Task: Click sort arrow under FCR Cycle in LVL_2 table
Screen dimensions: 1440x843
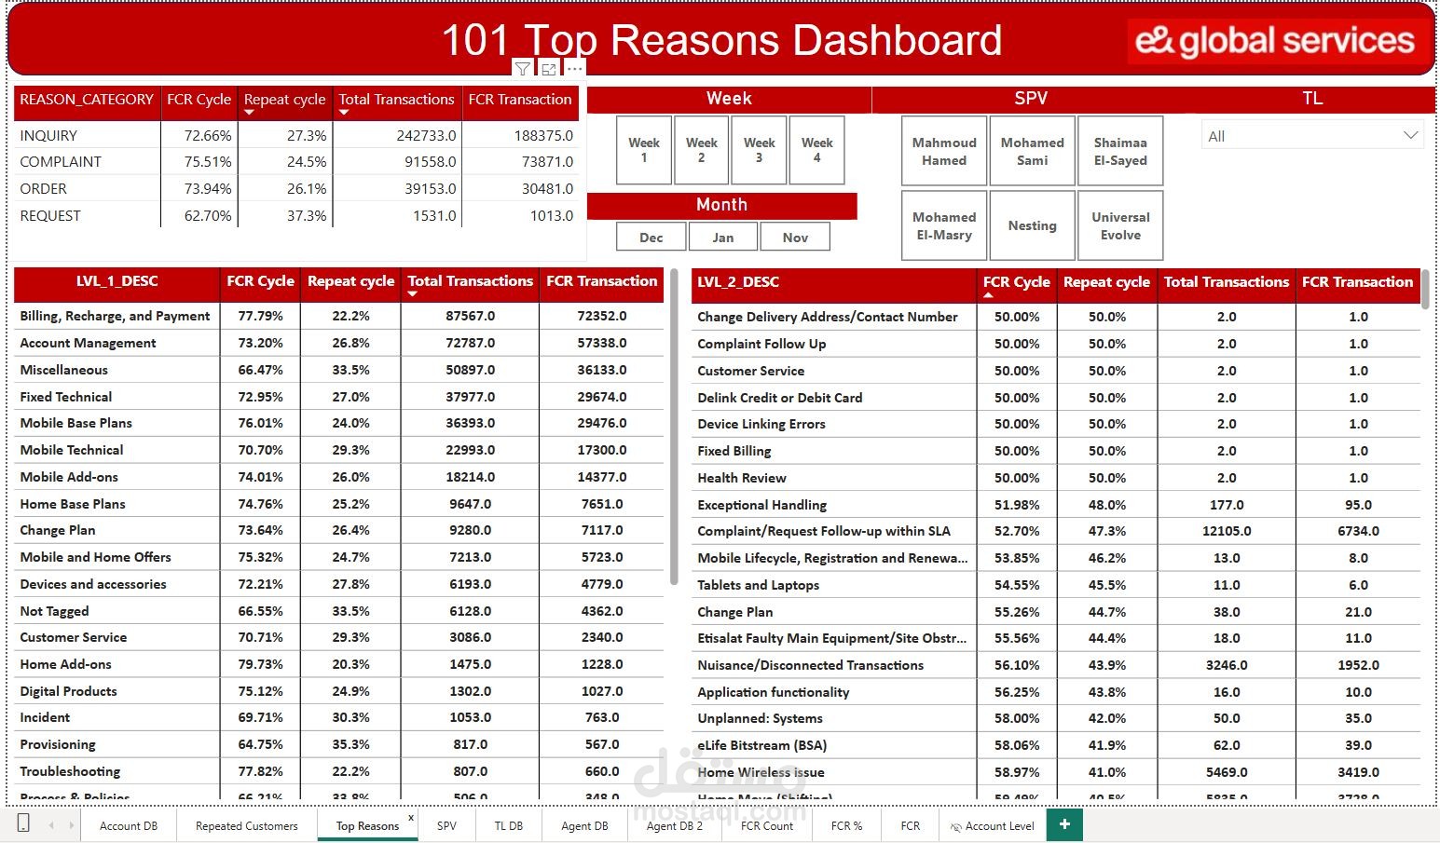Action: (988, 295)
